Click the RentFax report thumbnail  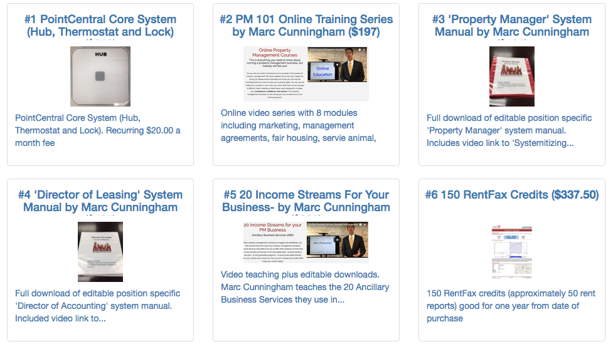click(x=512, y=252)
